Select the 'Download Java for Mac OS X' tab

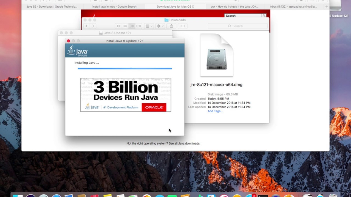[x=175, y=7]
